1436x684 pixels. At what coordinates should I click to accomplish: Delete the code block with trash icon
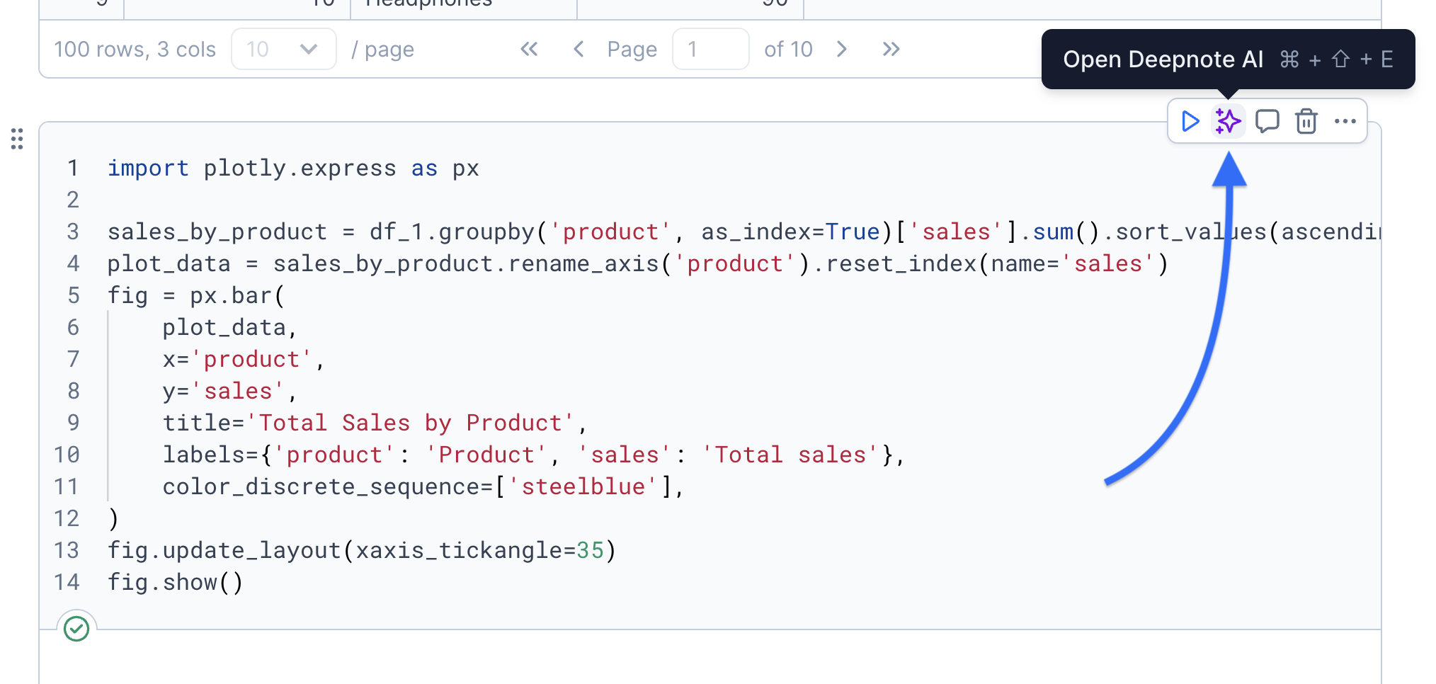point(1306,121)
